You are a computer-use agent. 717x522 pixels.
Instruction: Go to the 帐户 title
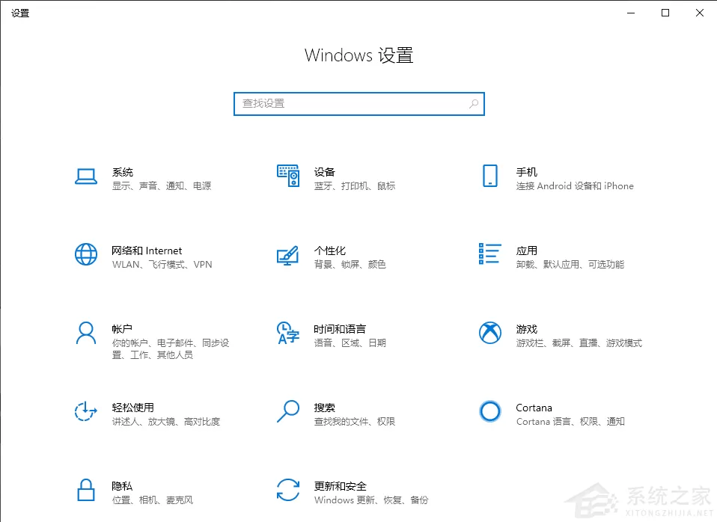(123, 329)
